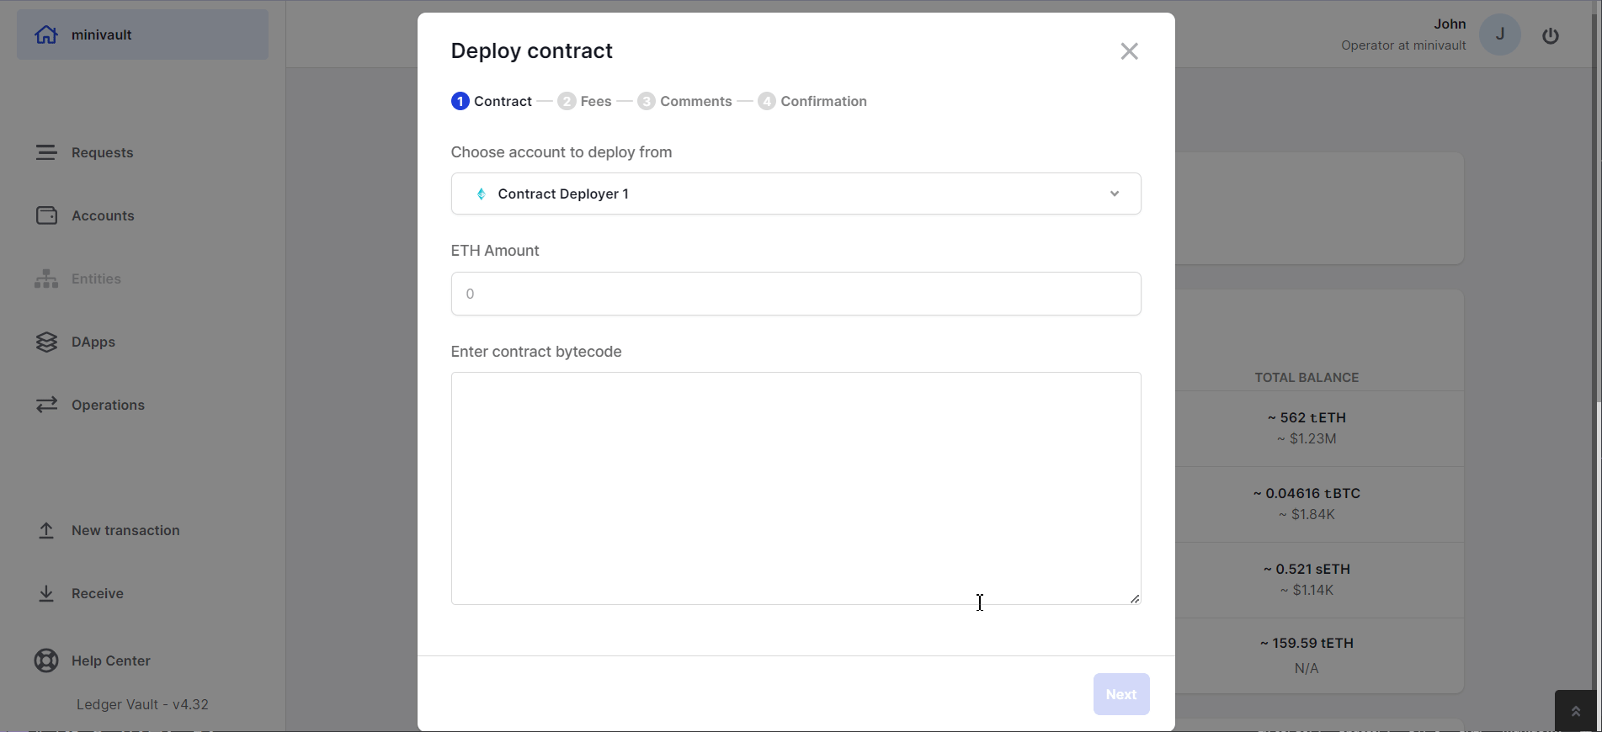Viewport: 1602px width, 732px height.
Task: Click the scroll-to-top double chevron button
Action: [x=1575, y=711]
